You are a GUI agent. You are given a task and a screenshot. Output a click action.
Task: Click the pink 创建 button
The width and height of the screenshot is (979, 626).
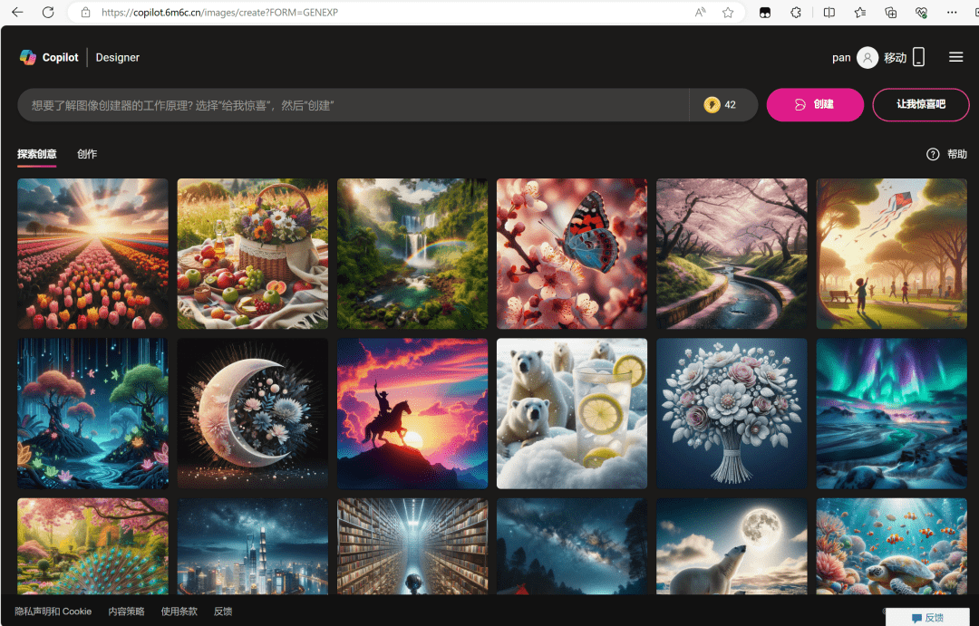point(815,105)
